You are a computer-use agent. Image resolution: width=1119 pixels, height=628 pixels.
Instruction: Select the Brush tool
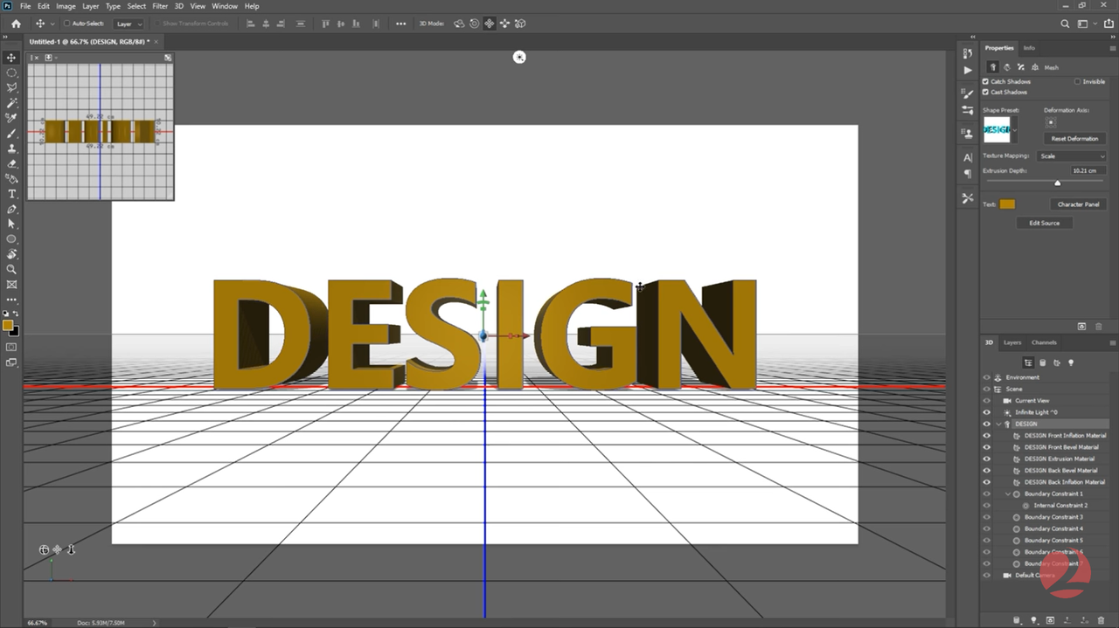pyautogui.click(x=11, y=134)
